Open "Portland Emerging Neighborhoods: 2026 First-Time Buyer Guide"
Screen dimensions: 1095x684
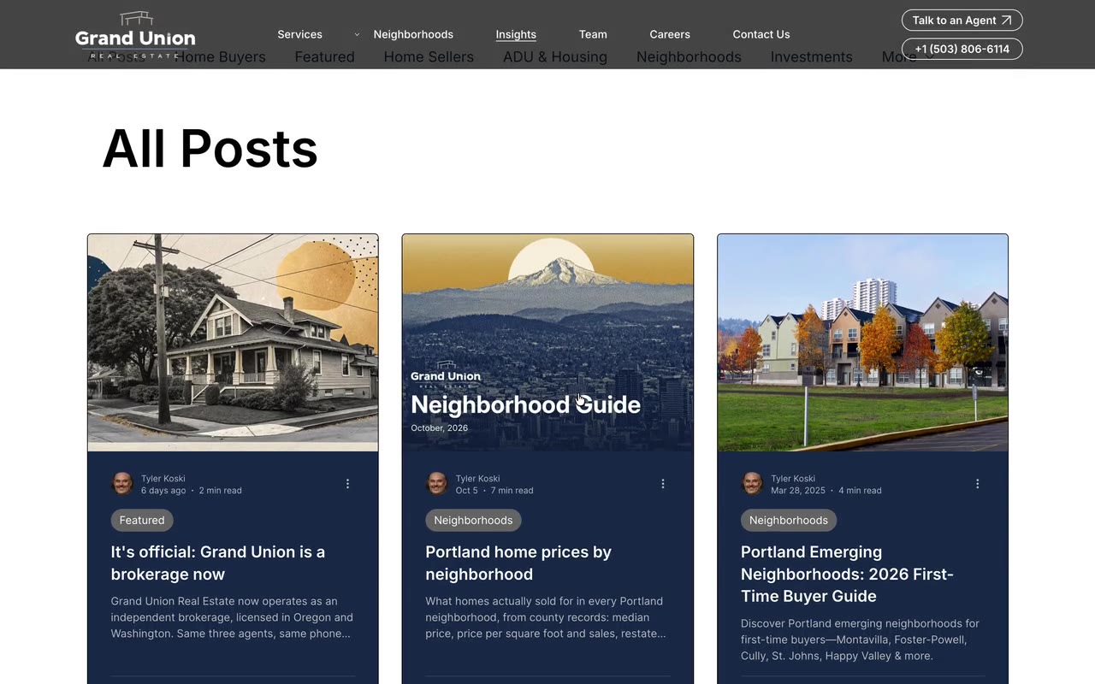[847, 575]
